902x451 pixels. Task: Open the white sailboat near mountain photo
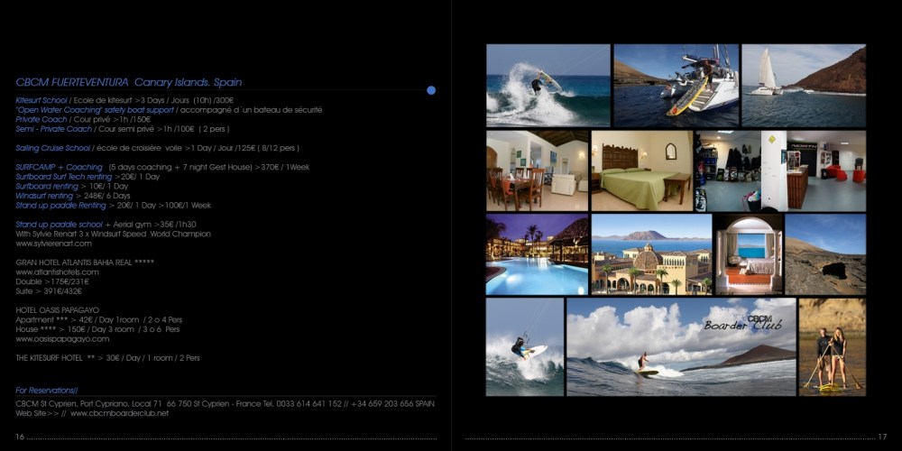[803, 85]
